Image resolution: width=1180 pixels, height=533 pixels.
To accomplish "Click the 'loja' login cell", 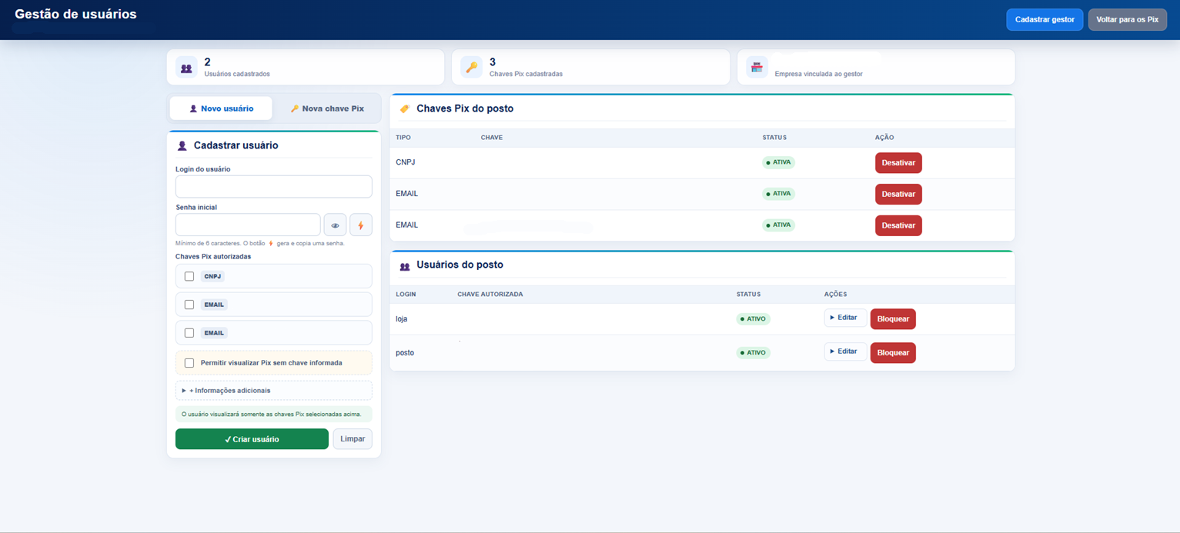I will (x=402, y=318).
